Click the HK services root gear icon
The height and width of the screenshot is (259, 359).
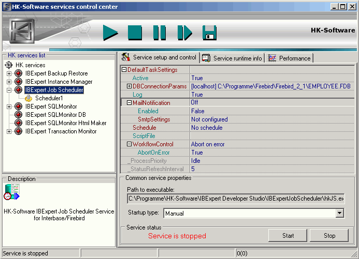coord(9,65)
